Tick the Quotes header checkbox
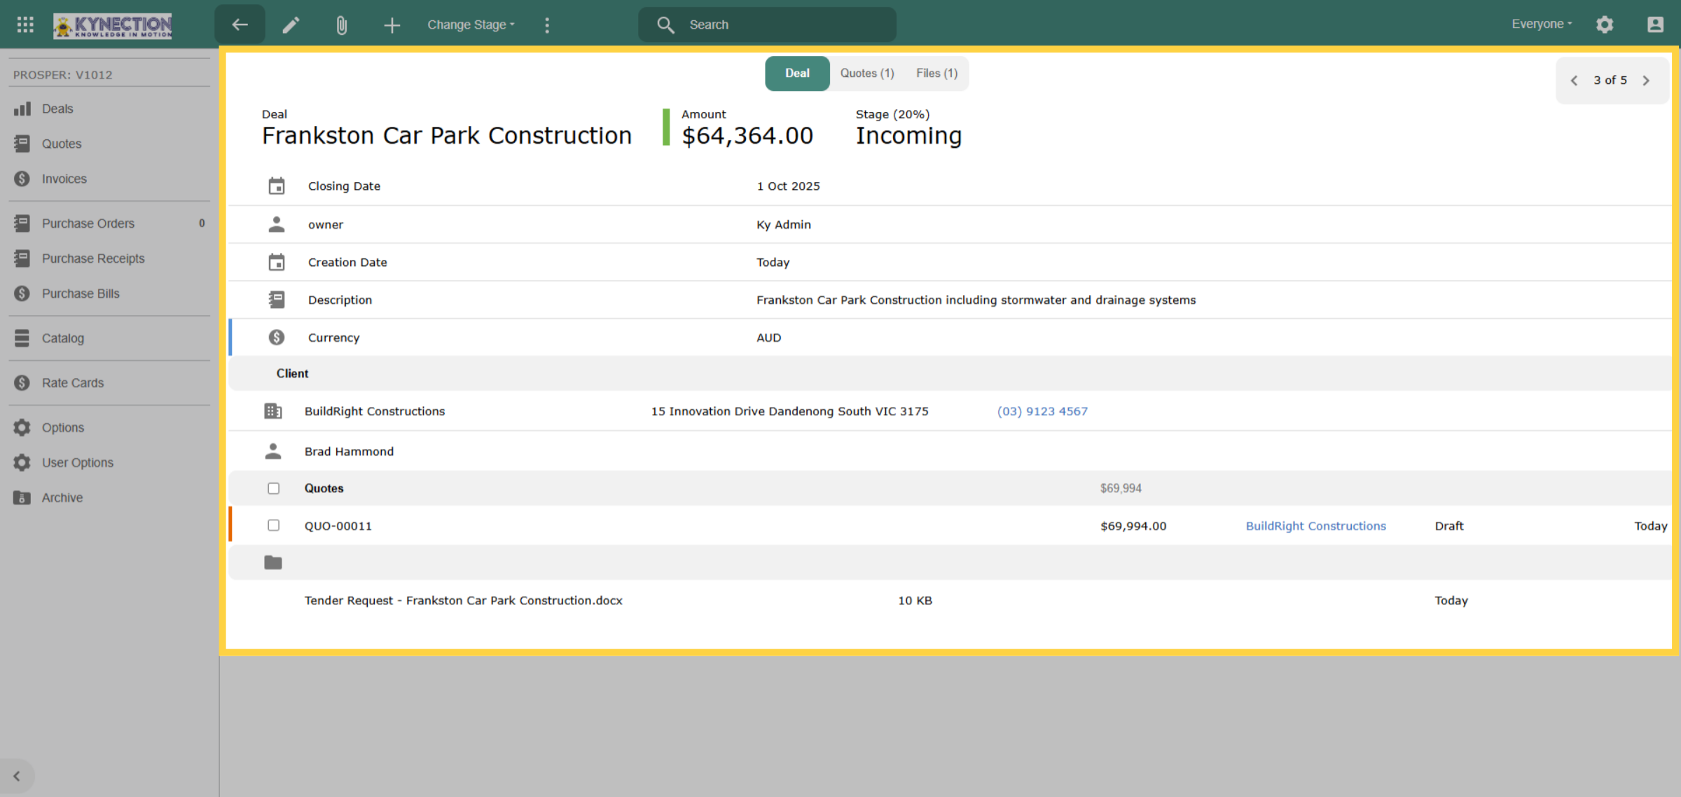This screenshot has width=1681, height=797. click(x=274, y=488)
